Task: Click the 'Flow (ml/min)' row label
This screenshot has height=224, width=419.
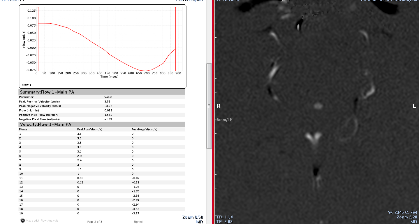Action: point(29,110)
